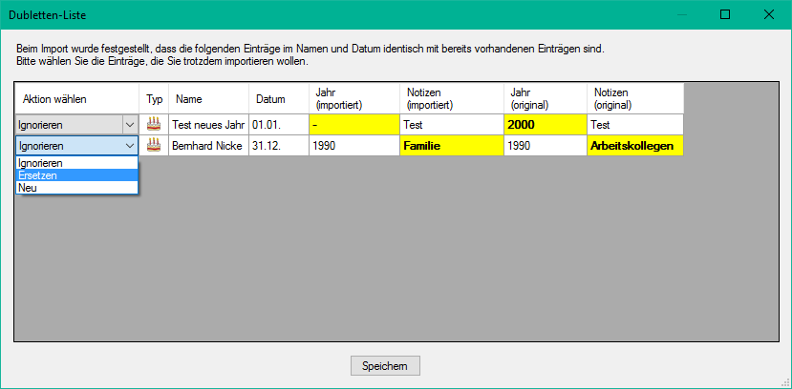Click the Datum column header

coord(279,99)
